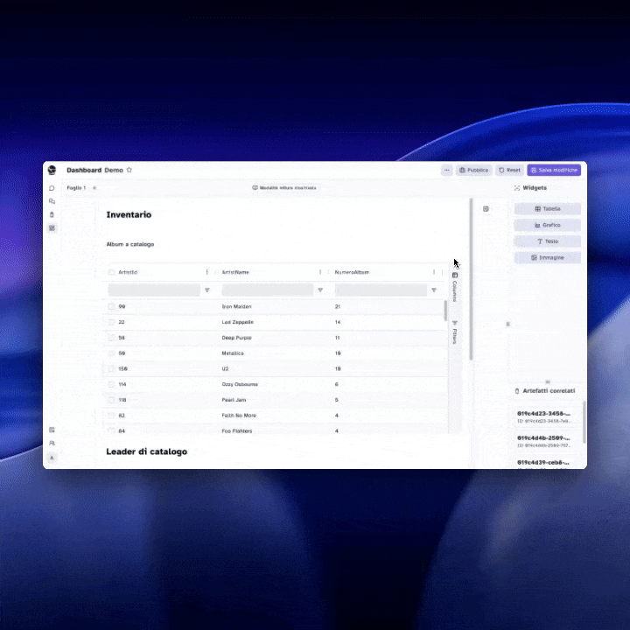Click the ArtistId filter input field
630x630 pixels.
[154, 290]
